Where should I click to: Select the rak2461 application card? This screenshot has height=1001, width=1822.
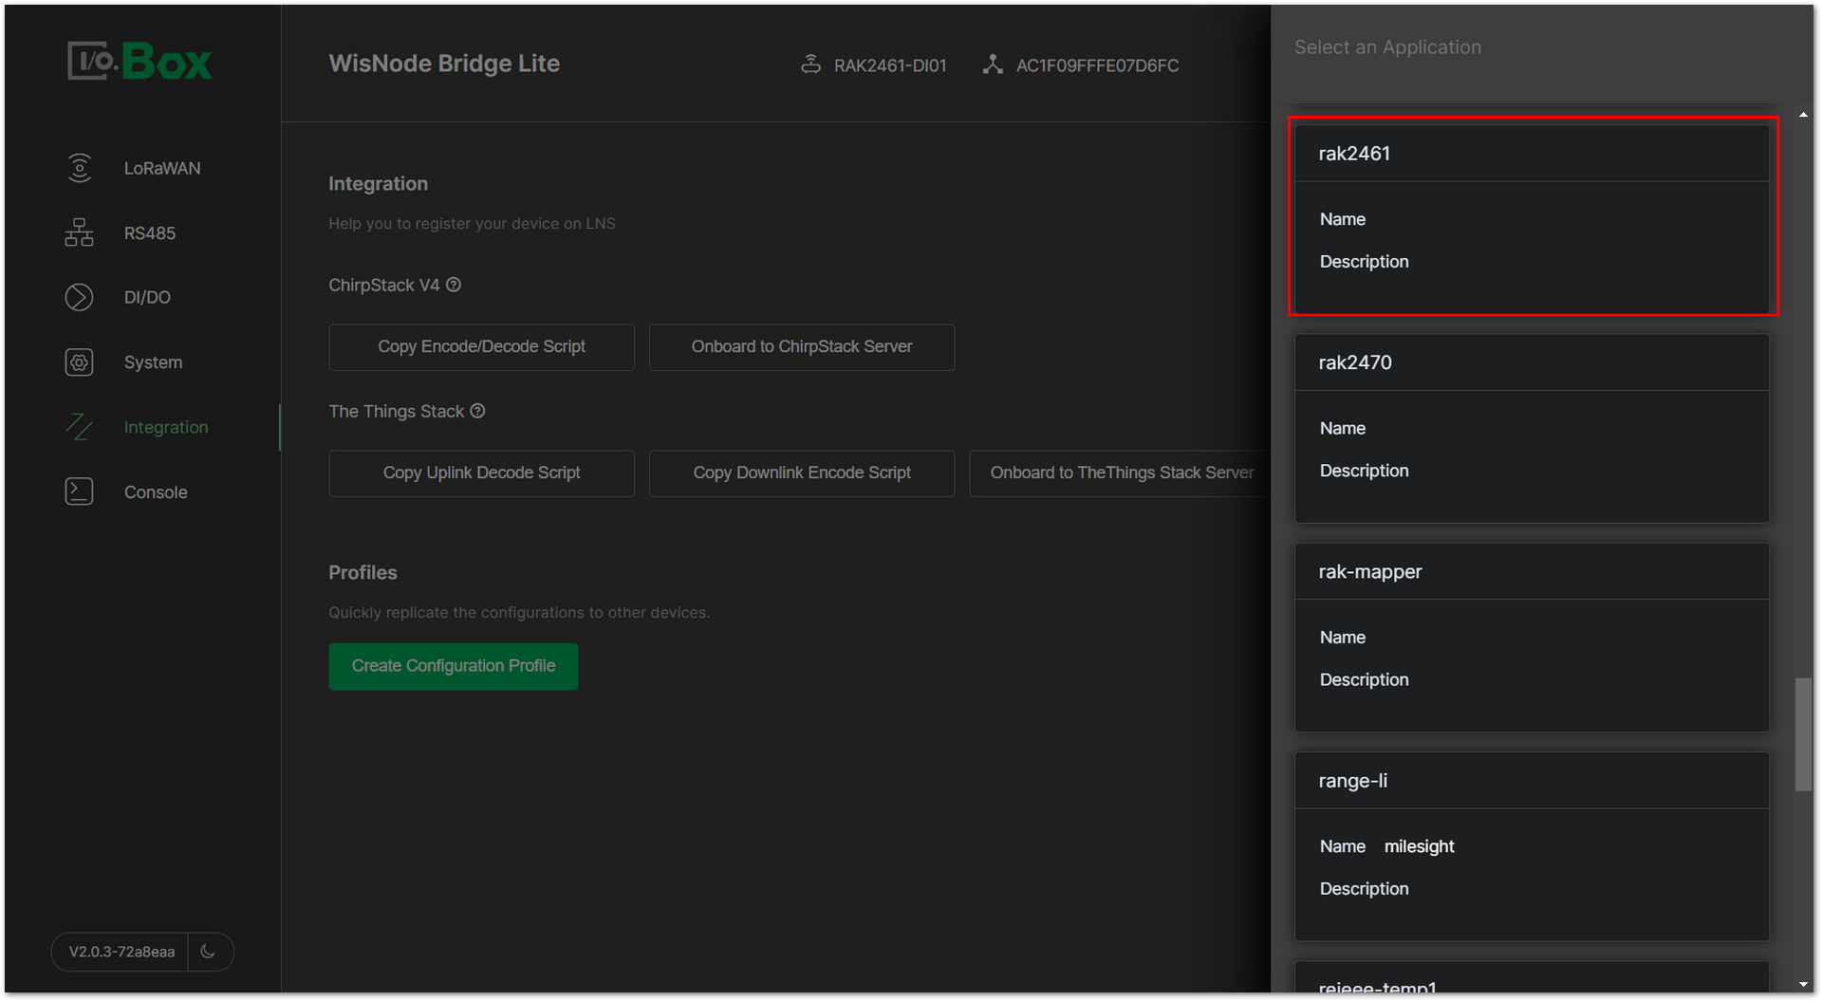click(1532, 218)
